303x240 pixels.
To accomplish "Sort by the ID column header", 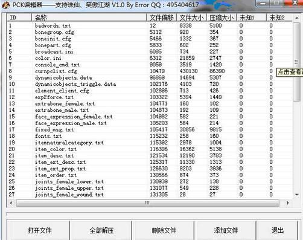I will [19, 18].
